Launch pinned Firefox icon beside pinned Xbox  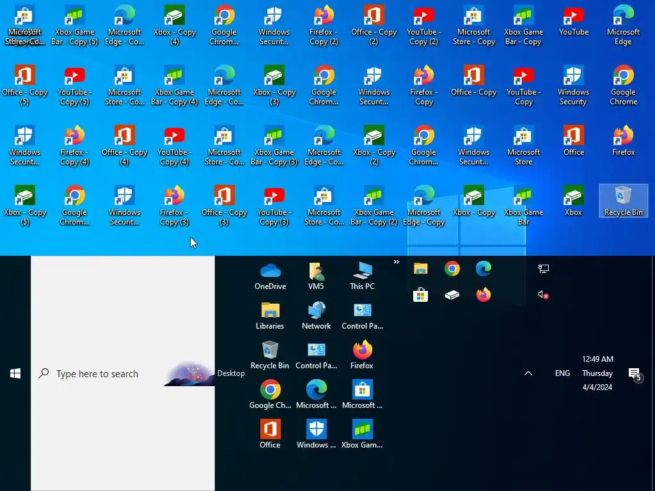[x=484, y=295]
